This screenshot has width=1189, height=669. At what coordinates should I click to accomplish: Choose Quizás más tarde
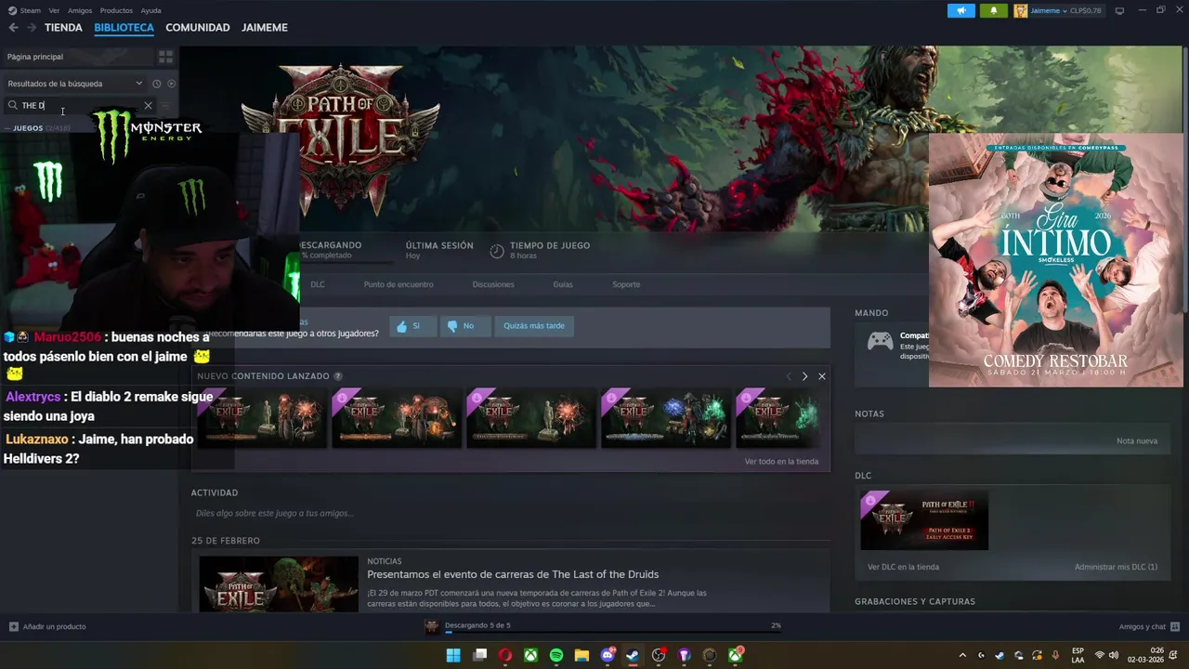tap(534, 326)
